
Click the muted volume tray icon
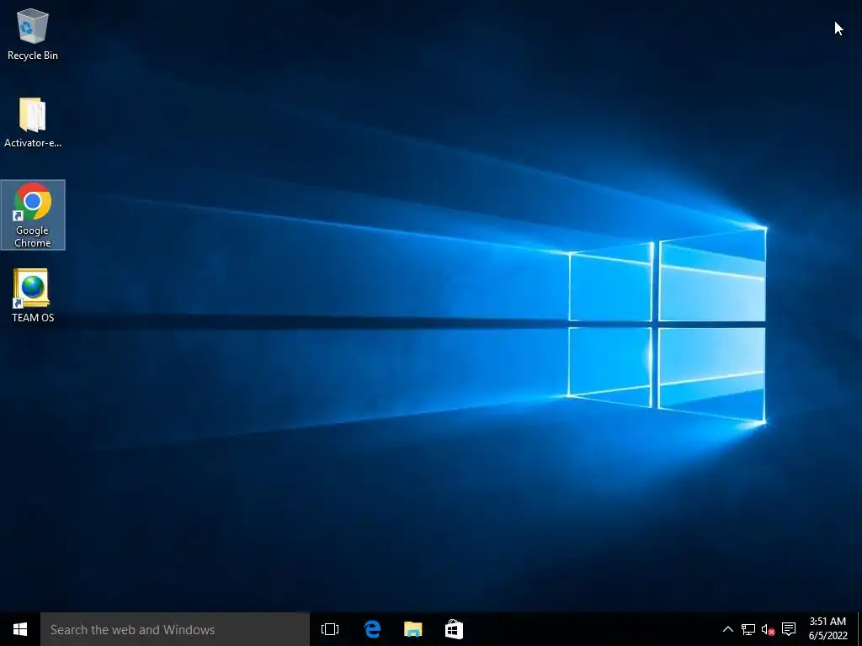[768, 629]
